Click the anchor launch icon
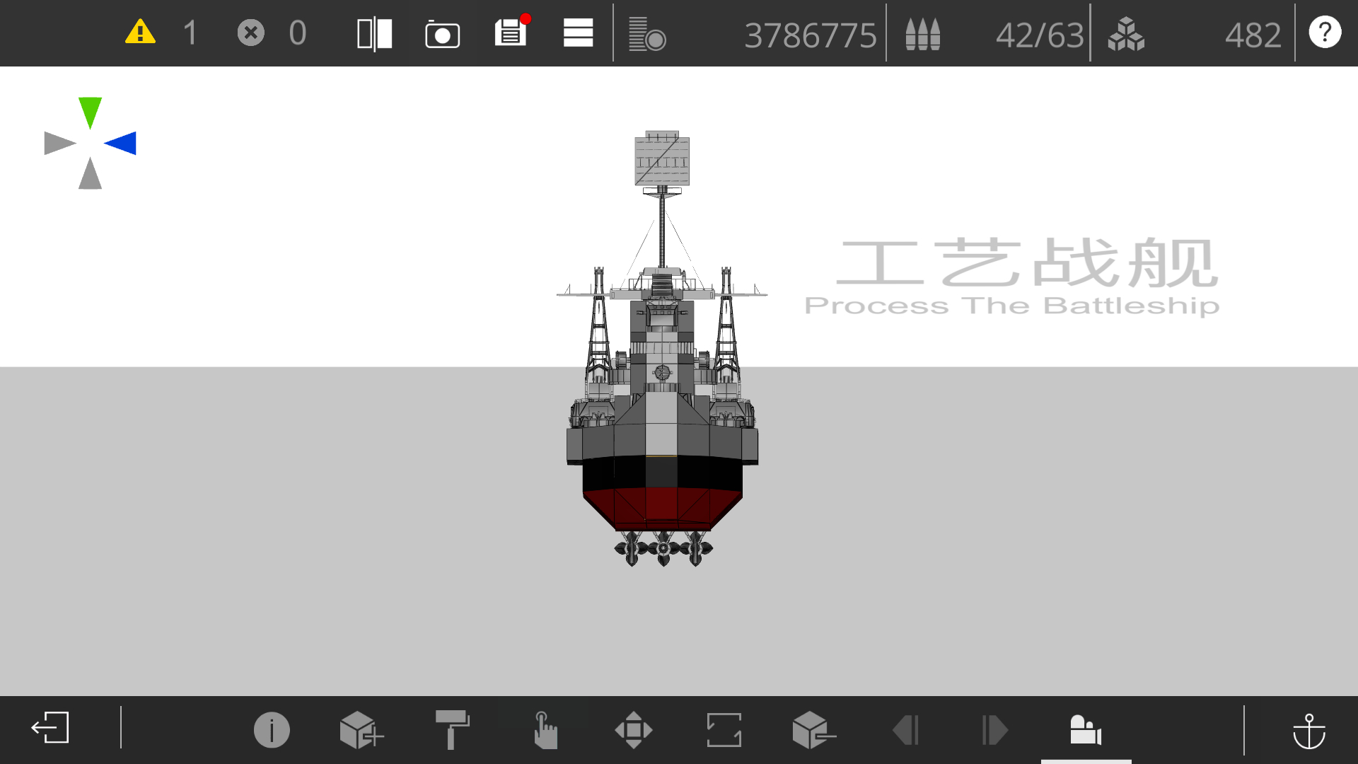This screenshot has width=1358, height=764. point(1308,730)
